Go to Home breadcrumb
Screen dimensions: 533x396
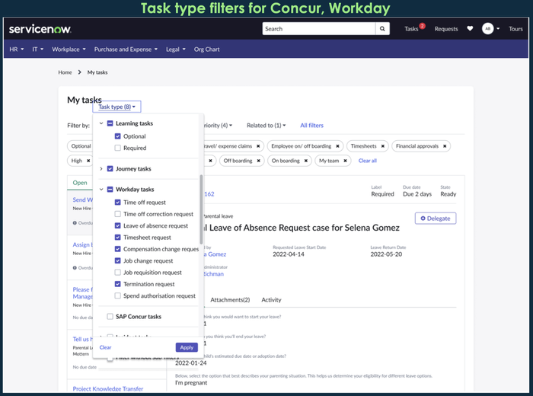(65, 72)
